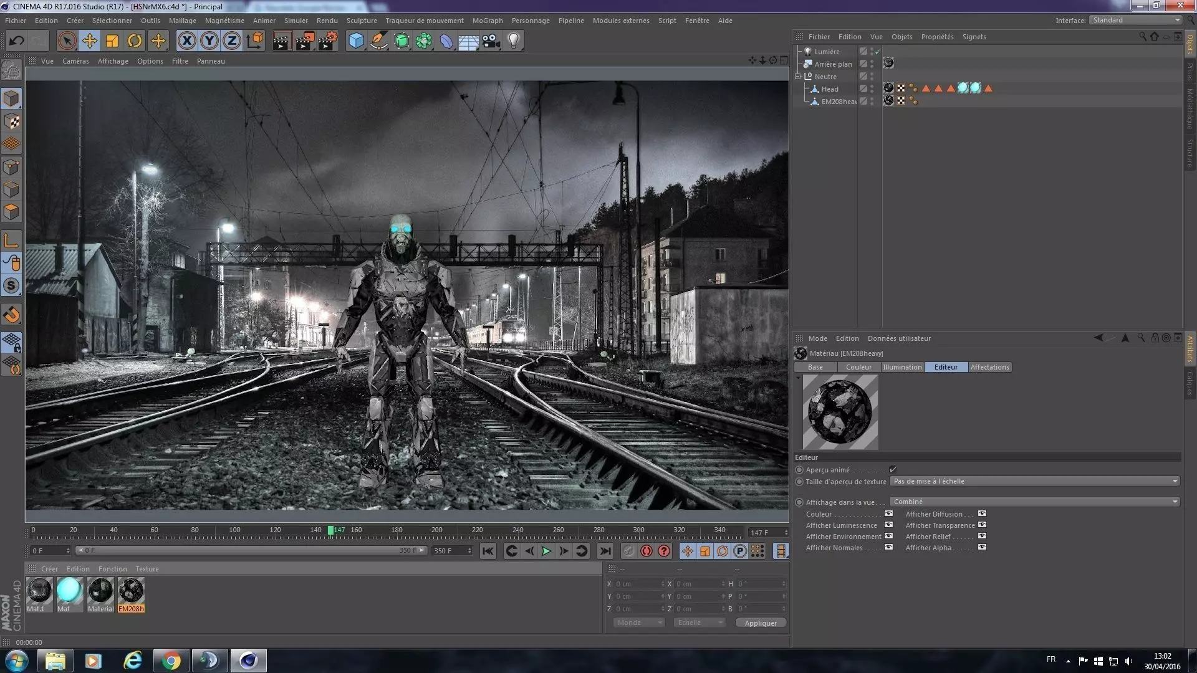Switch to the Illumination tab

(x=901, y=368)
